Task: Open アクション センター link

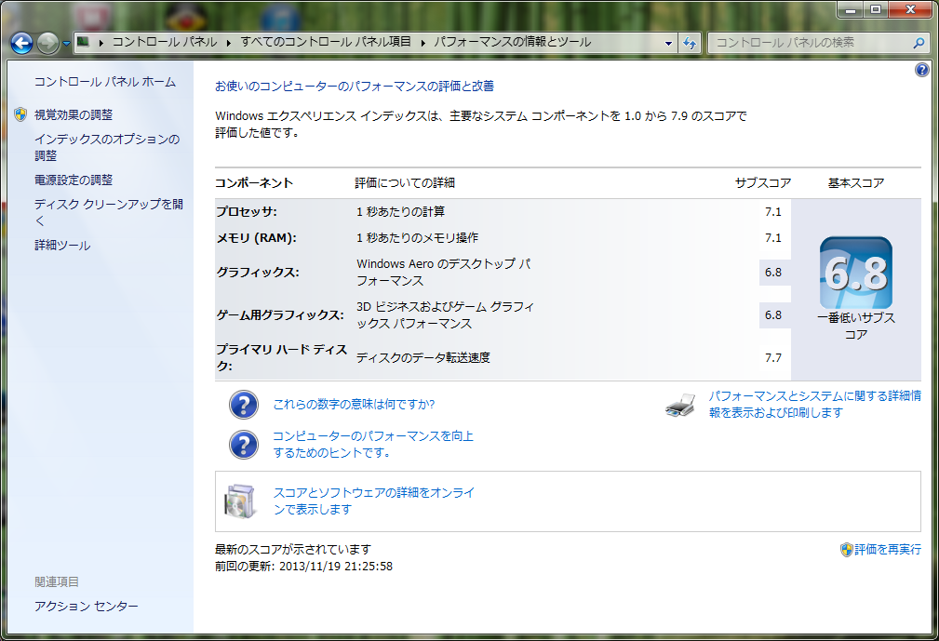Action: click(87, 607)
